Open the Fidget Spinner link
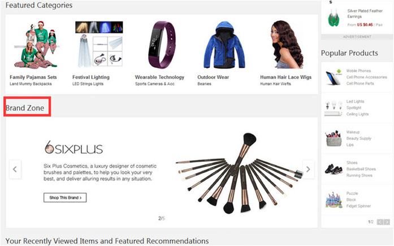 pyautogui.click(x=358, y=206)
